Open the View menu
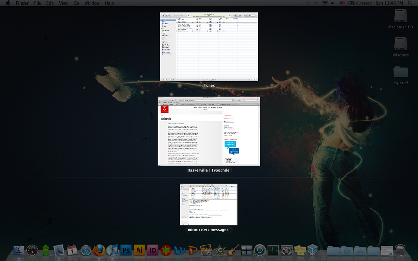Viewport: 418px width, 261px height. (64, 3)
